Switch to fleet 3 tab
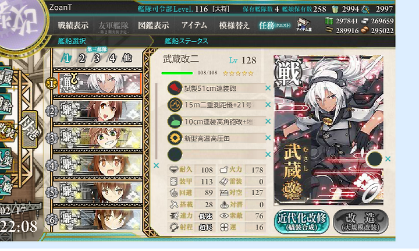Image resolution: width=419 pixels, height=251 pixels. point(97,58)
